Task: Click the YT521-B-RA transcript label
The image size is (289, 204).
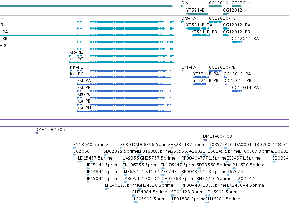Action: click(199, 25)
